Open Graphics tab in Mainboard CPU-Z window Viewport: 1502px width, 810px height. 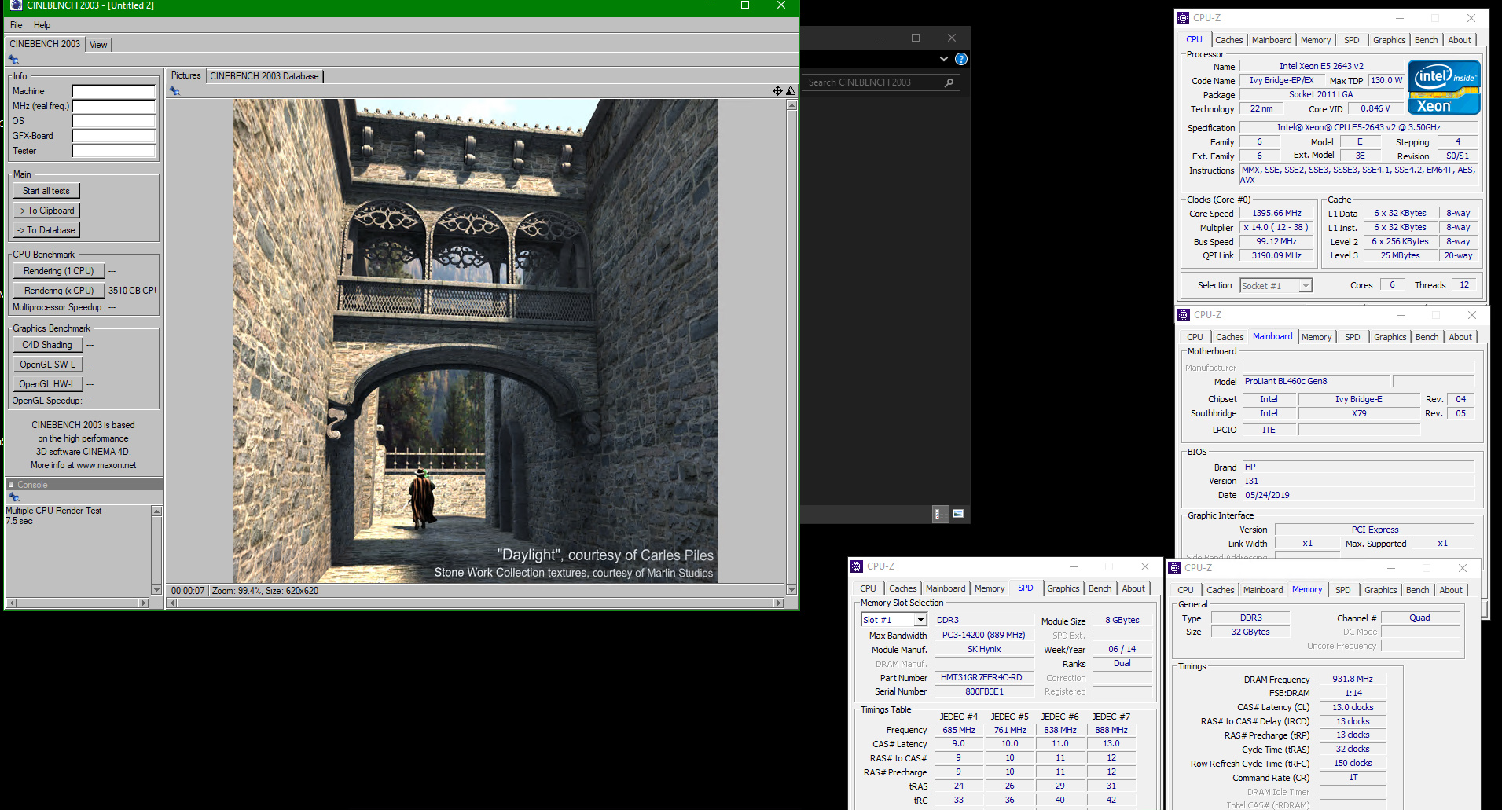tap(1390, 337)
